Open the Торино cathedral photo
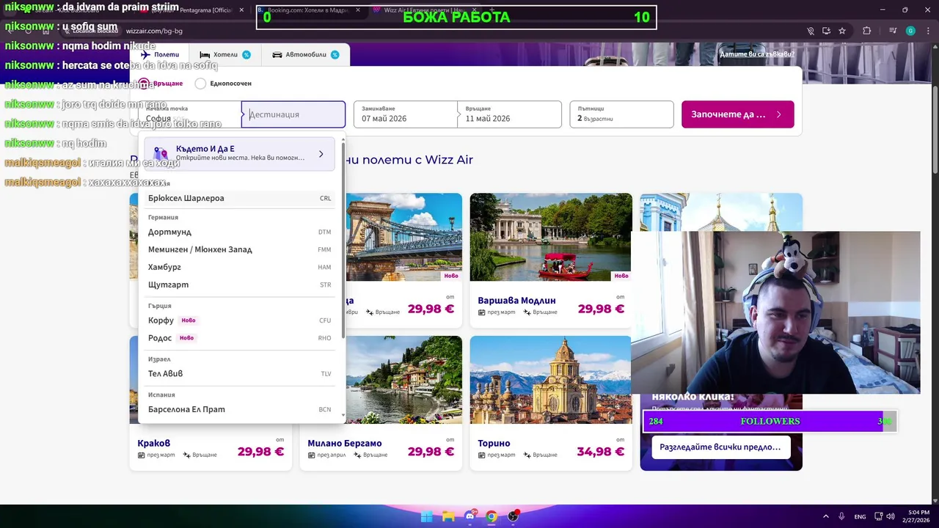 point(551,380)
